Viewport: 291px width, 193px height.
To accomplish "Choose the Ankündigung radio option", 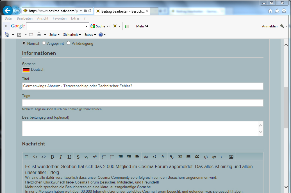I will pyautogui.click(x=69, y=43).
